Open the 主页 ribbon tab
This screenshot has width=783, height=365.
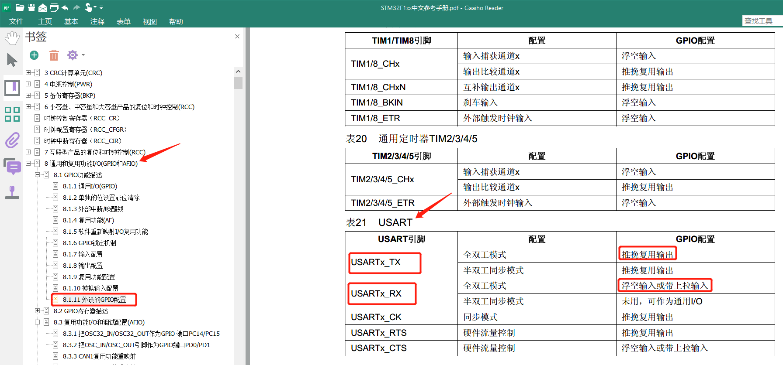[x=45, y=21]
